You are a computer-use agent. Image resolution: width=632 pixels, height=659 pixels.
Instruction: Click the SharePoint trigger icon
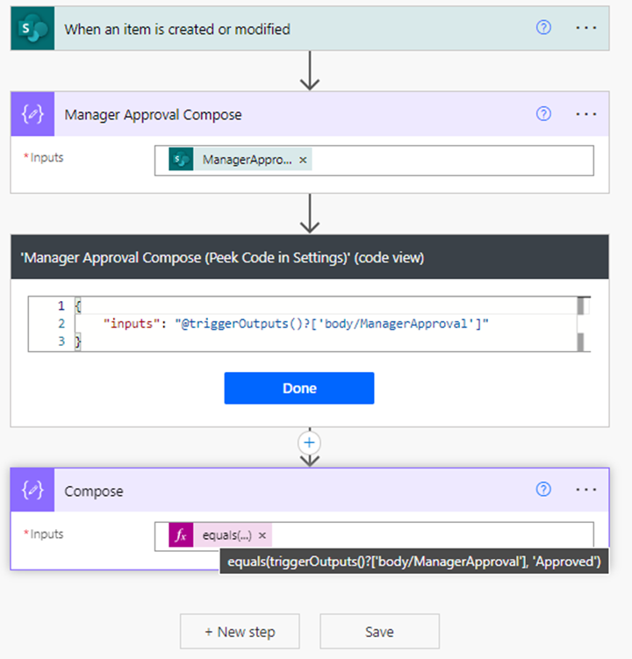[x=32, y=28]
